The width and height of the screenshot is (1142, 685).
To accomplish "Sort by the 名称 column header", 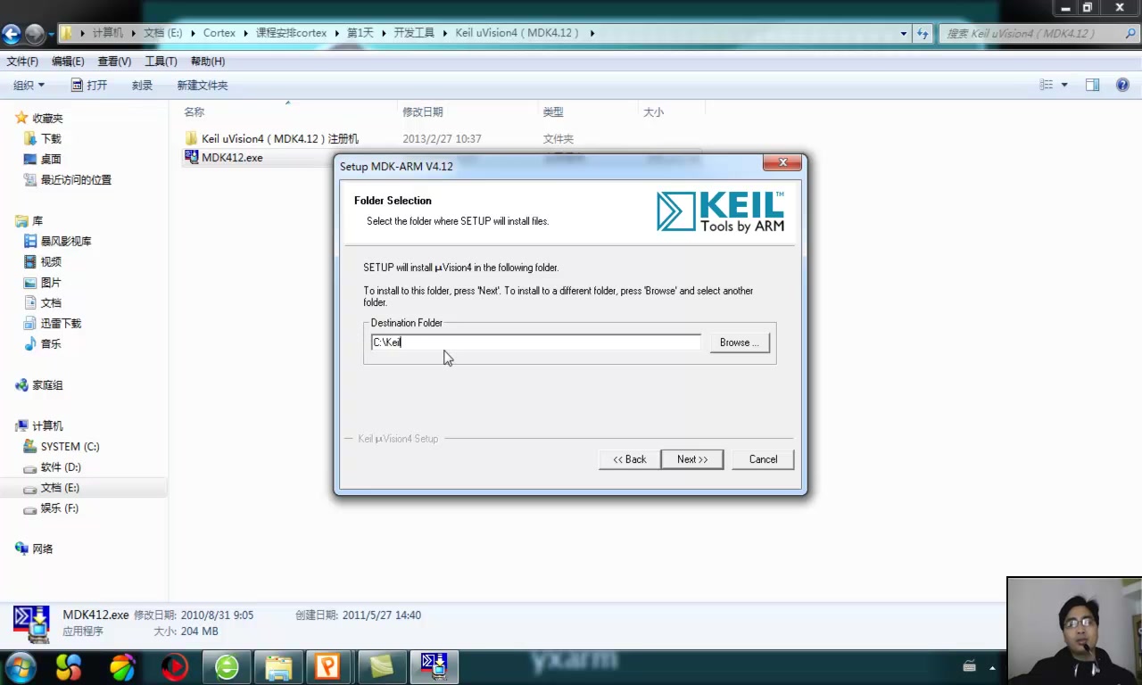I will [194, 112].
